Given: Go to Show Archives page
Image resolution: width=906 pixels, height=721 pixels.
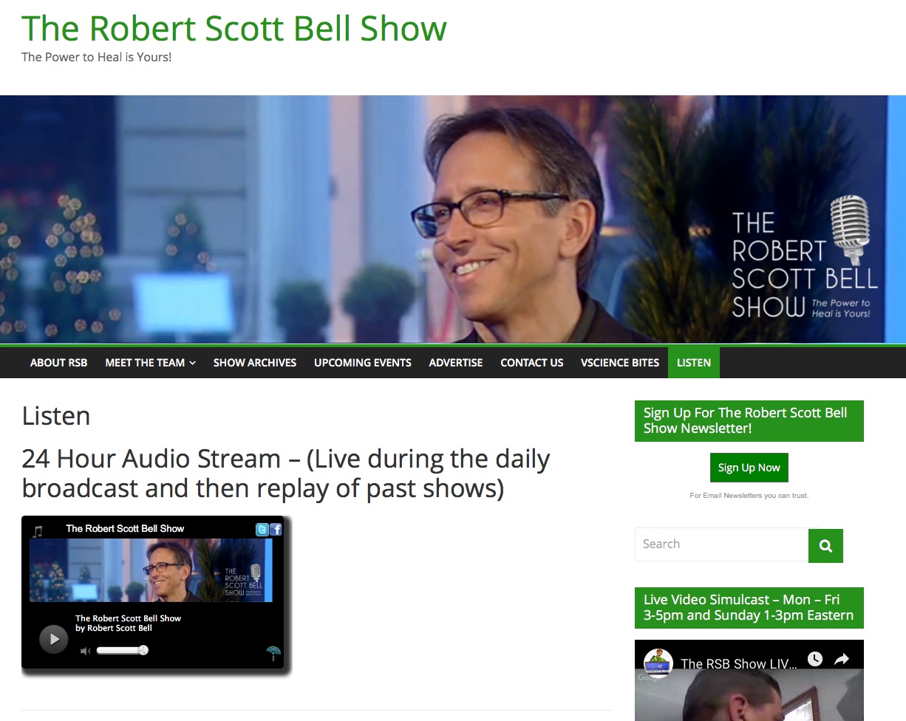Looking at the screenshot, I should click(x=255, y=363).
